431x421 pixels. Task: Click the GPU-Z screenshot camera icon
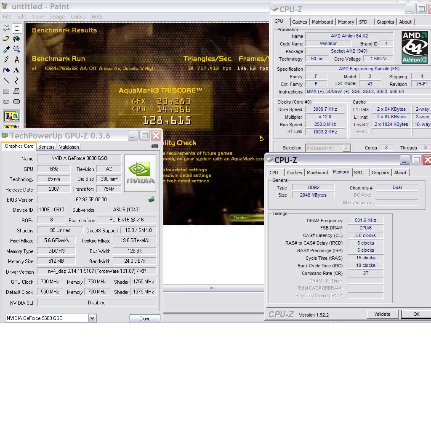pyautogui.click(x=155, y=146)
